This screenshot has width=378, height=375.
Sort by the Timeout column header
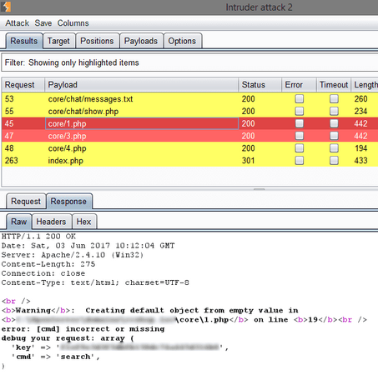coord(334,85)
